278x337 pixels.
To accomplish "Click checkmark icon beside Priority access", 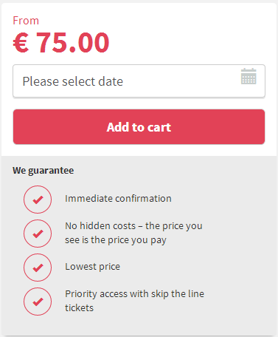I will coord(38,302).
